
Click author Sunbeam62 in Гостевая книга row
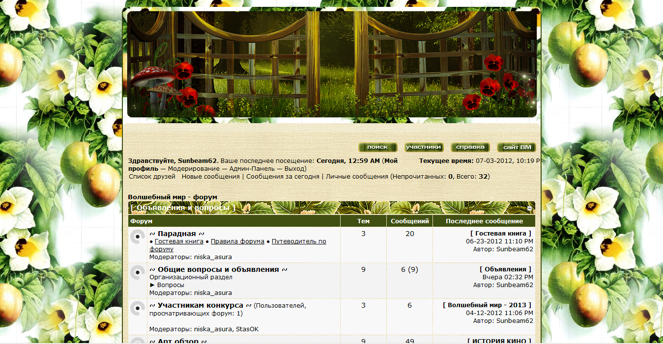point(515,249)
